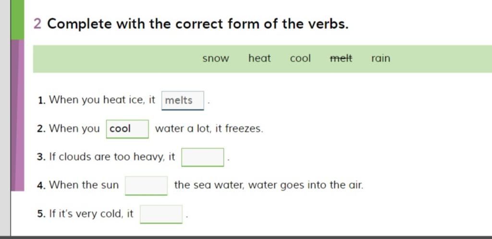This screenshot has height=239, width=492.
Task: Click the exercise number 2 beside the heading
Action: [x=37, y=24]
